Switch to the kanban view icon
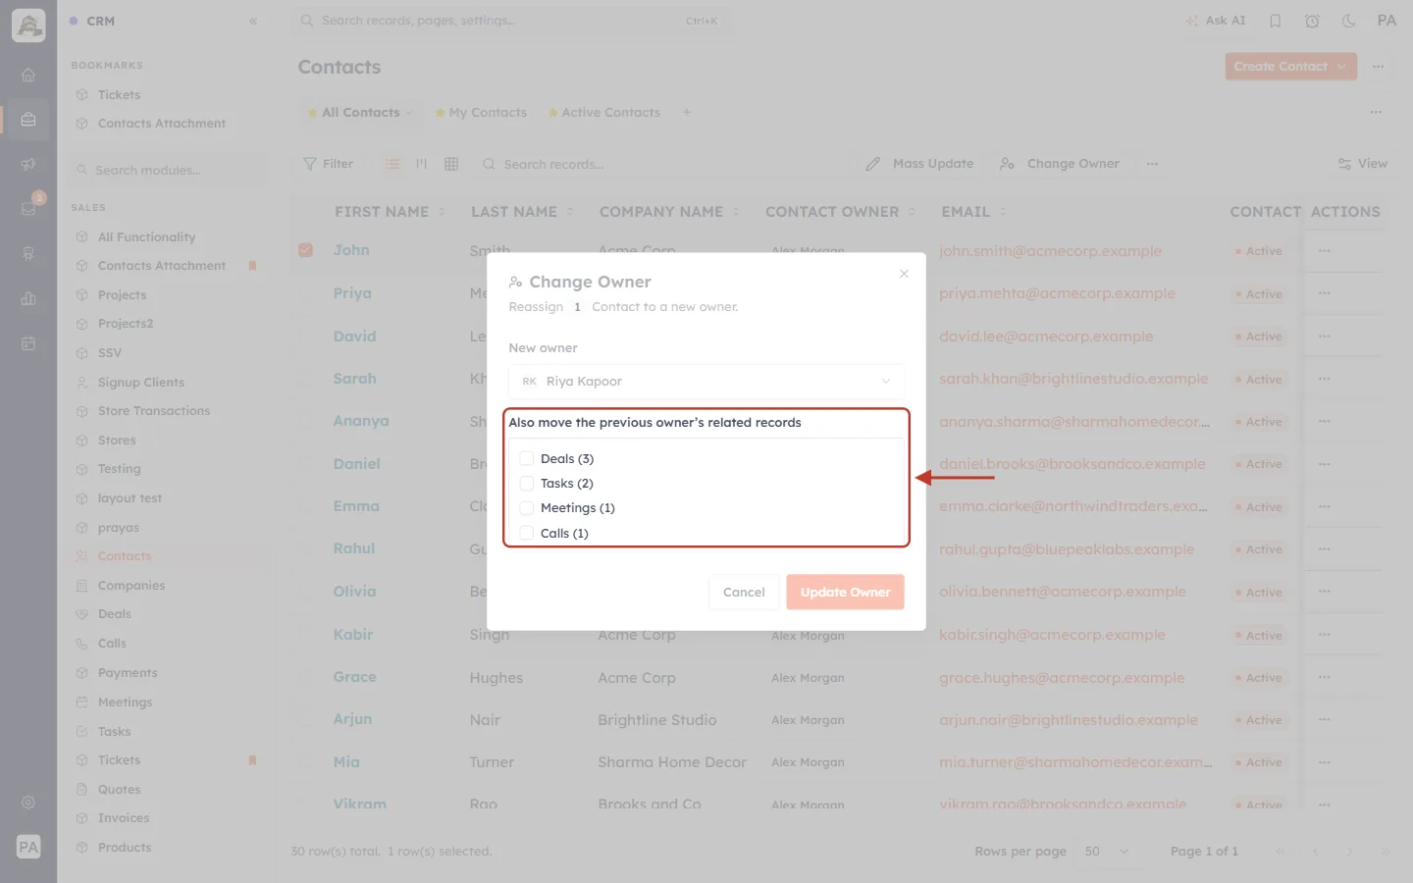 coord(422,164)
